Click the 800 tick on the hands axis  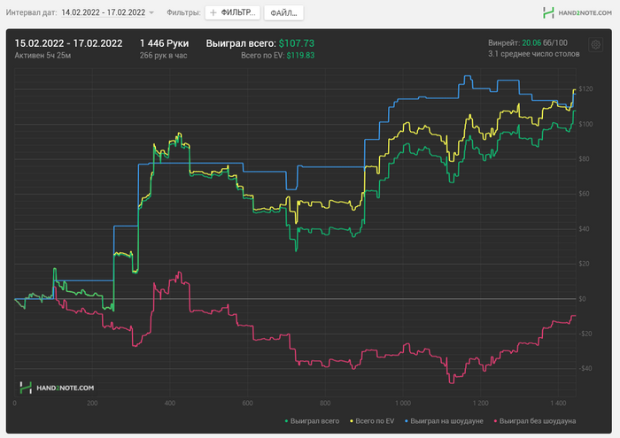(x=324, y=403)
